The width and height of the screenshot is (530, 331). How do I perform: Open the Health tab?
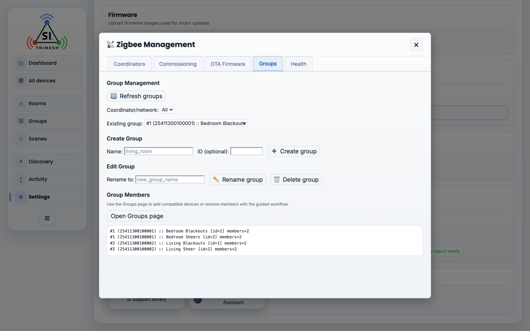tap(299, 64)
